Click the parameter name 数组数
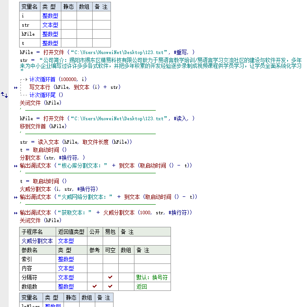308x307 pixels. click(x=30, y=287)
